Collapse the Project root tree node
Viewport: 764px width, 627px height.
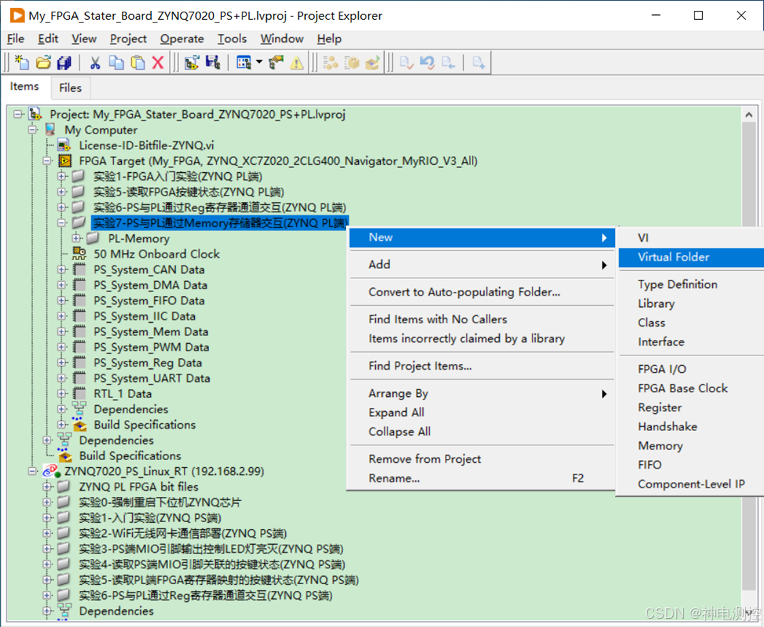coord(18,114)
